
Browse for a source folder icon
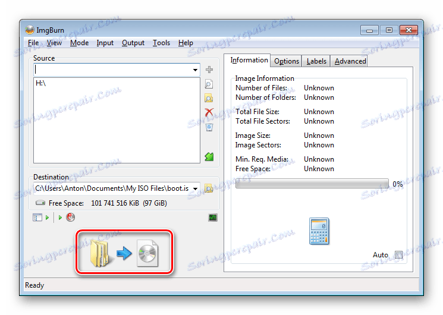tap(209, 98)
